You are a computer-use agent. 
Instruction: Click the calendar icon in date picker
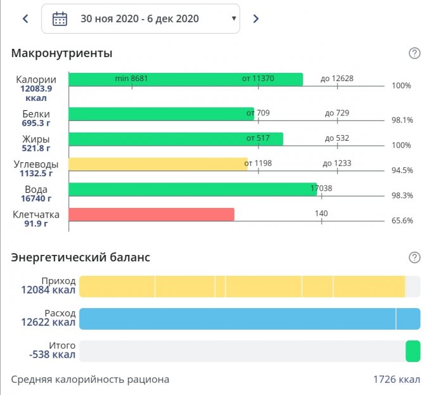click(x=60, y=18)
